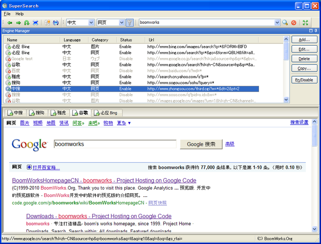
Task: Click the gear icon of highlighted 中搜 row
Action: point(8,89)
